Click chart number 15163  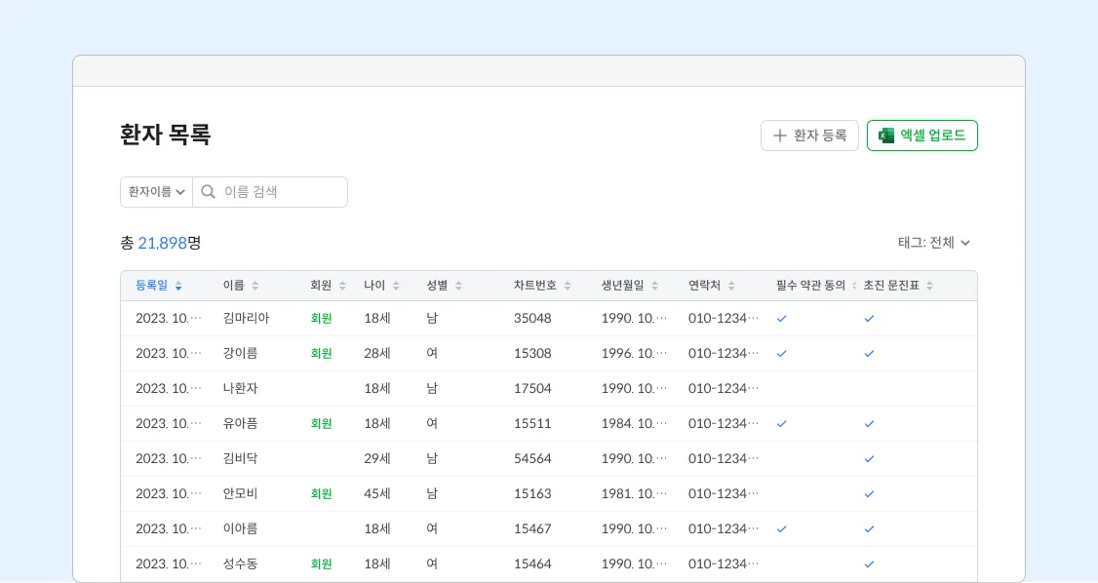pos(532,493)
